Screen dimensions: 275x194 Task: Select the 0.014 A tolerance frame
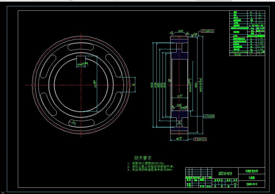pos(200,139)
